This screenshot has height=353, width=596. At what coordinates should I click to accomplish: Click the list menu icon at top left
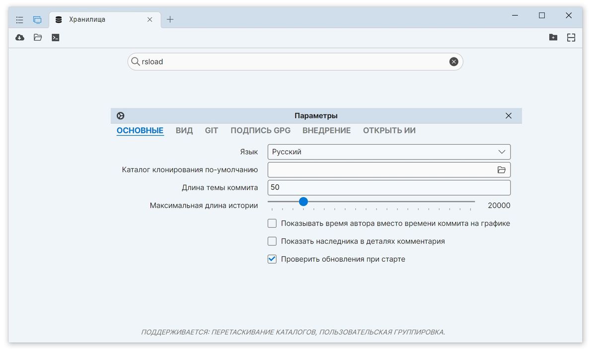click(x=19, y=19)
